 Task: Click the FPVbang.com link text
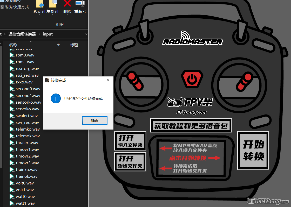pyautogui.click(x=191, y=112)
